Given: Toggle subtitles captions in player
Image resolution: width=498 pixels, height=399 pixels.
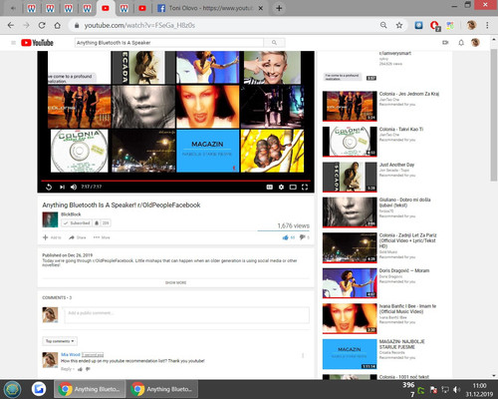Looking at the screenshot, I should point(270,187).
